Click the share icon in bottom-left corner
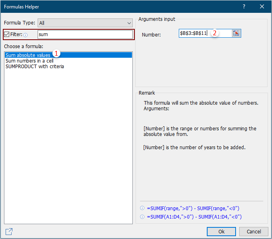This screenshot has width=272, height=239. pyautogui.click(x=9, y=231)
